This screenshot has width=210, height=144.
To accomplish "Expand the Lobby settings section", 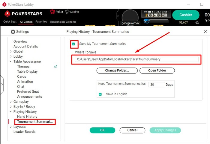I will 11,56.
